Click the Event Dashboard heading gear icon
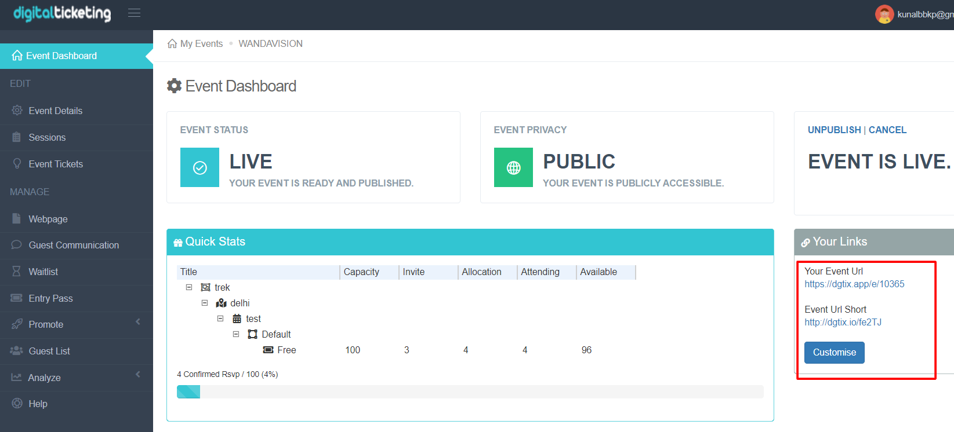This screenshot has width=954, height=432. 174,86
